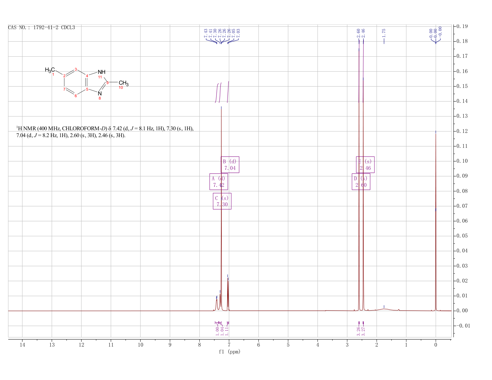Click the NH atom labeled 11

tap(102, 72)
